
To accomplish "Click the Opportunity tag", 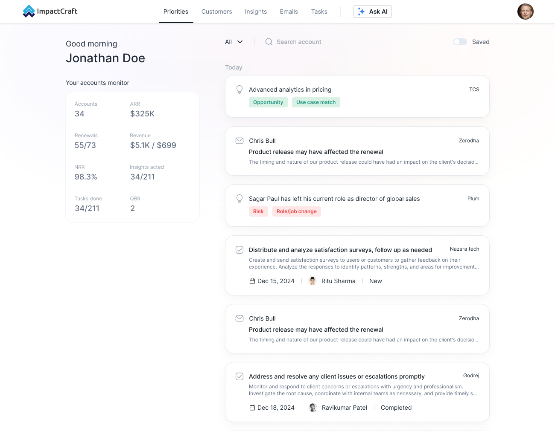I will 268,102.
